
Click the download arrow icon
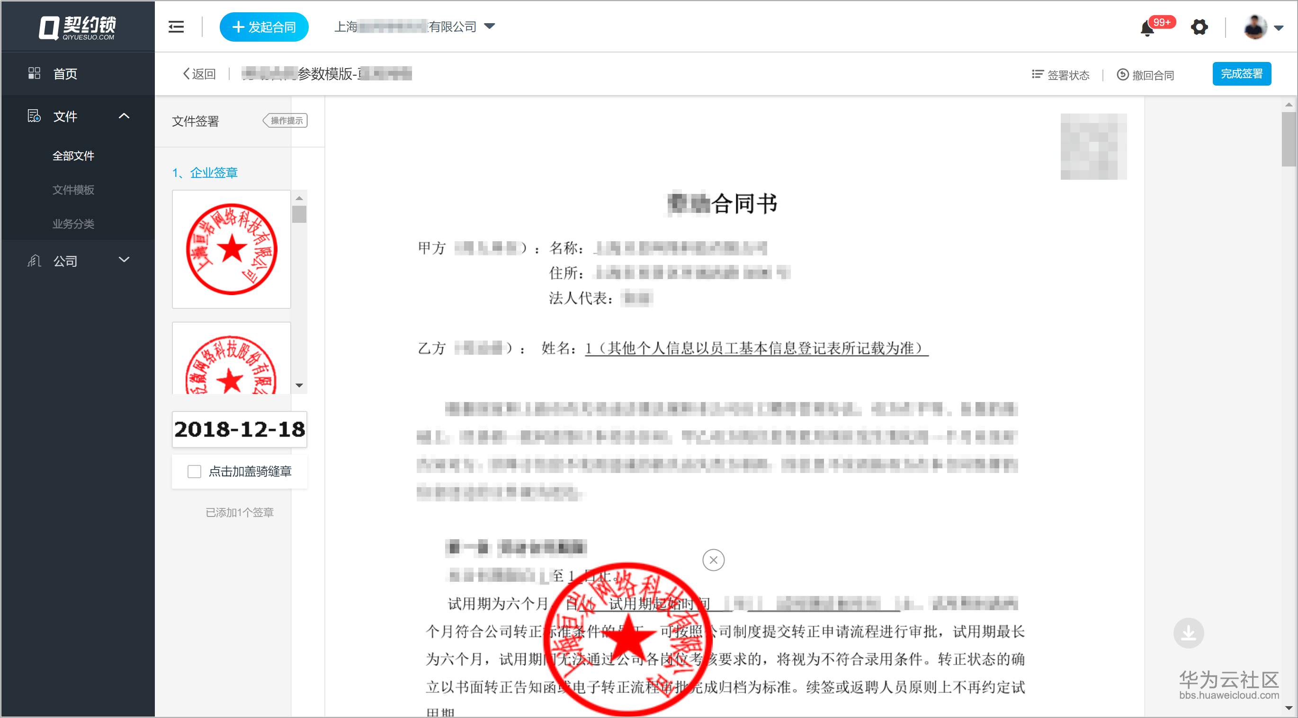click(x=1188, y=632)
